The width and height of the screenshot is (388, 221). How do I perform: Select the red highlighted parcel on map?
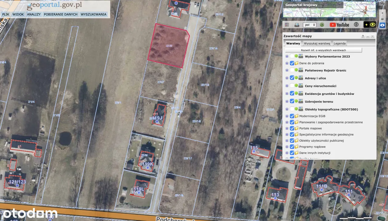point(168,45)
